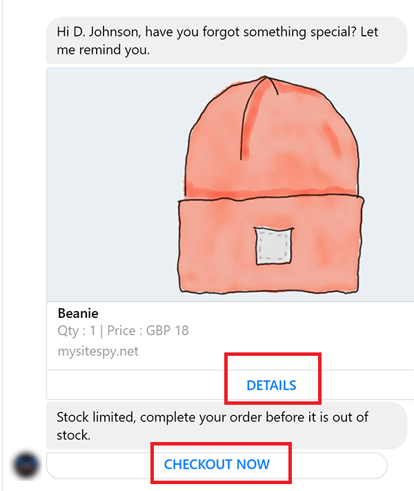
Task: Click the word "stock." ending the message
Action: pyautogui.click(x=74, y=435)
